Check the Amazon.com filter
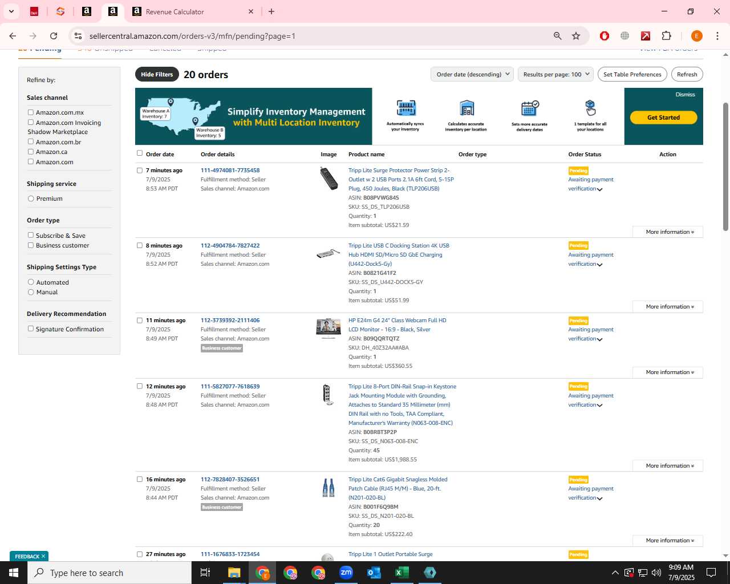Viewport: 730px width, 584px height. tap(31, 161)
